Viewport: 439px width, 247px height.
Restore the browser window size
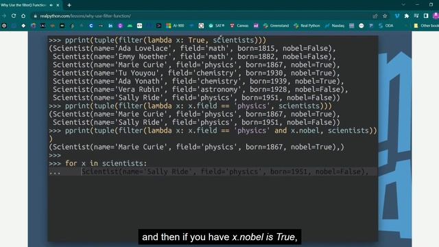[x=431, y=5]
